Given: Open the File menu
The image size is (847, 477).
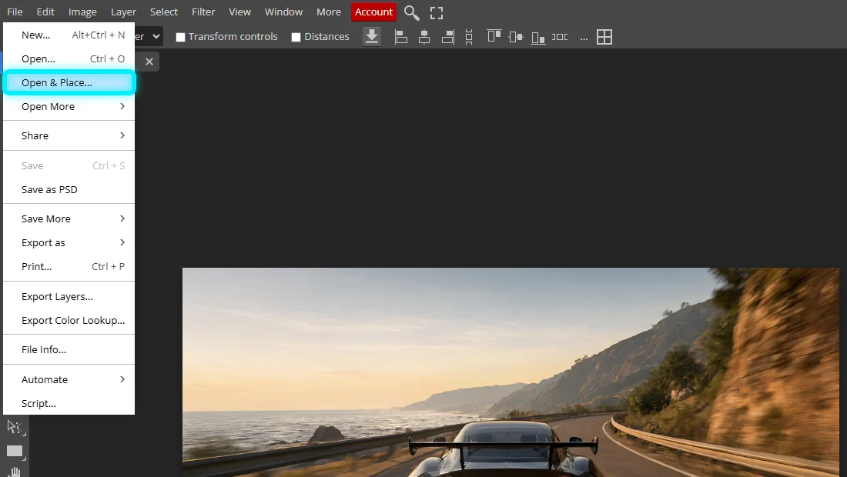Looking at the screenshot, I should coord(15,12).
